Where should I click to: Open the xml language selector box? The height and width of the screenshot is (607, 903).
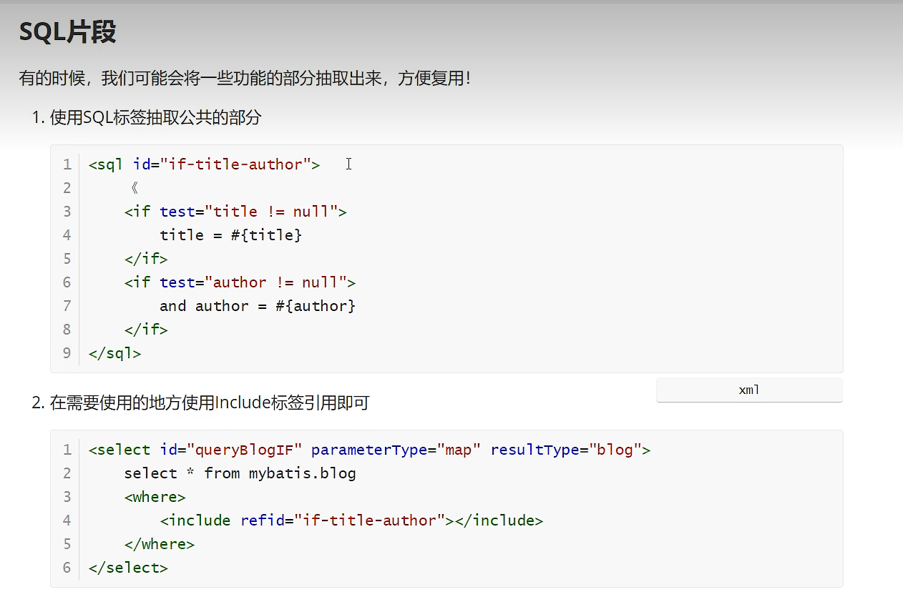pyautogui.click(x=749, y=390)
